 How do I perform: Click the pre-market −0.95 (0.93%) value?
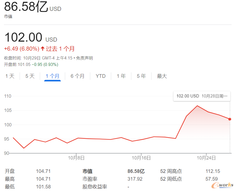[45, 65]
